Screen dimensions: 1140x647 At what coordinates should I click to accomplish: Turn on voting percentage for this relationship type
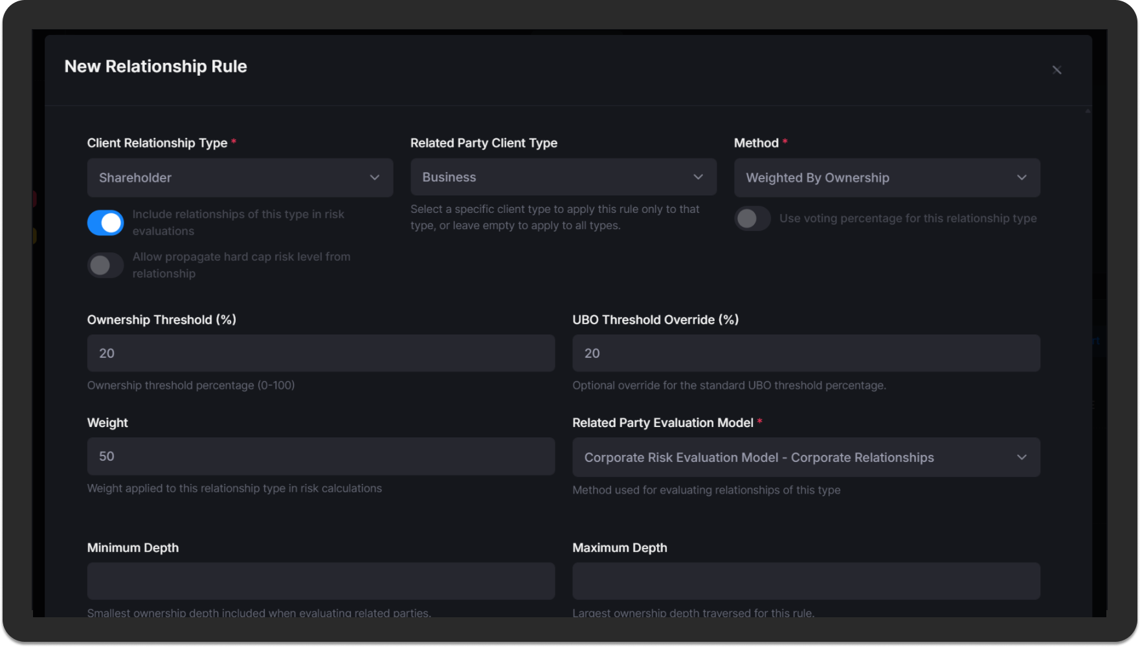point(752,219)
